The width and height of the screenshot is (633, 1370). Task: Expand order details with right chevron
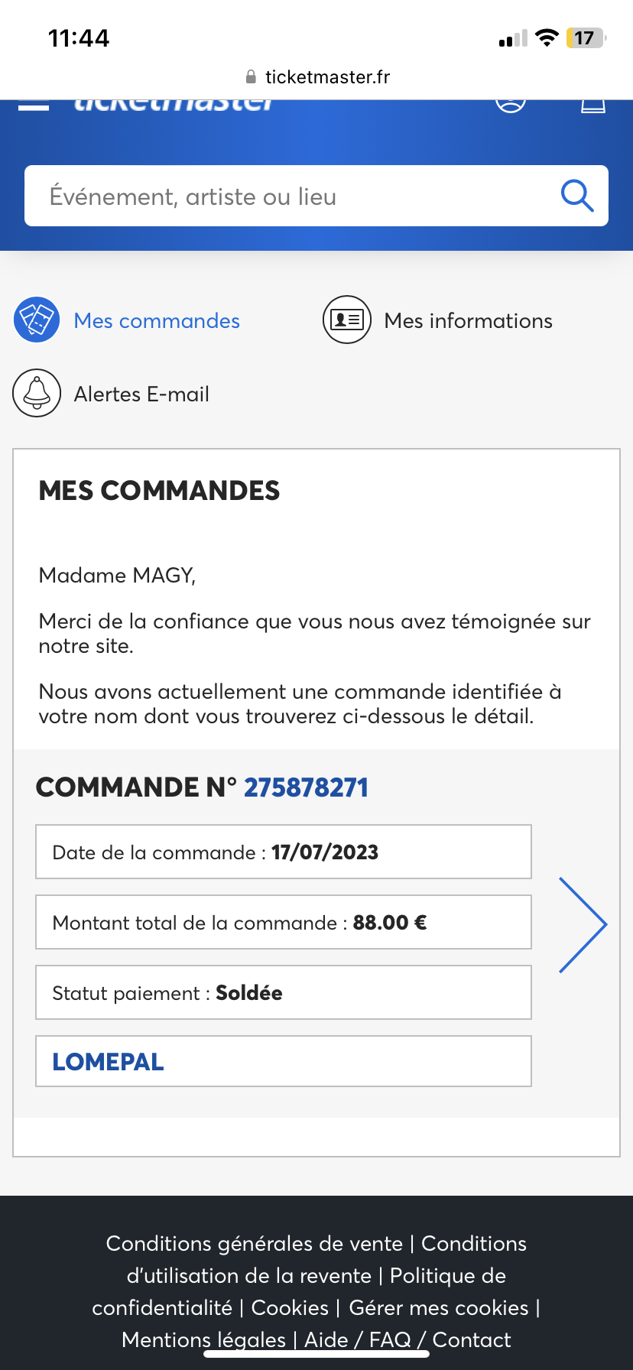[583, 924]
